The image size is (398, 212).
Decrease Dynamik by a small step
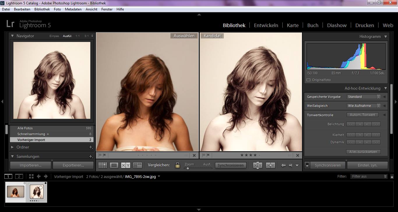359,142
